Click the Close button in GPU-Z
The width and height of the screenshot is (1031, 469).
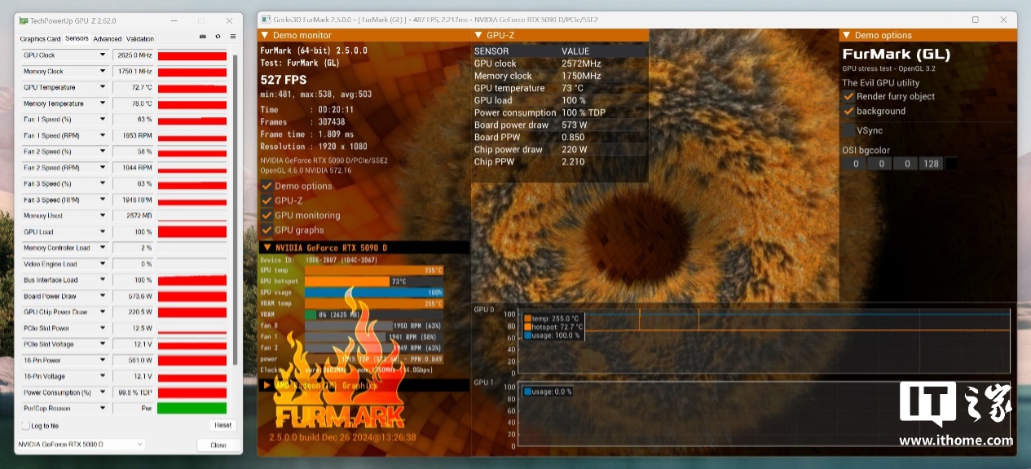218,445
